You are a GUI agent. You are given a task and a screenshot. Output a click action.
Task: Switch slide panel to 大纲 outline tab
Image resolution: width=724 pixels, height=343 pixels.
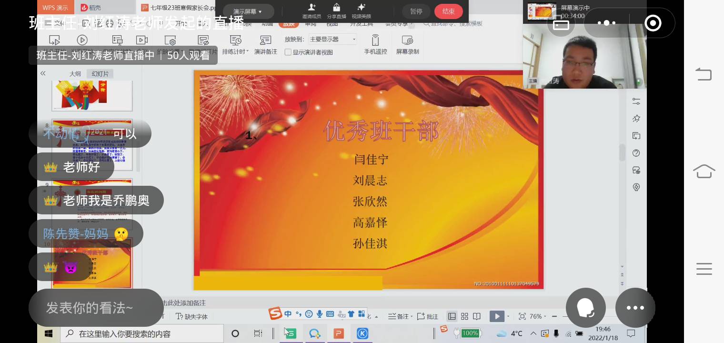click(x=75, y=74)
